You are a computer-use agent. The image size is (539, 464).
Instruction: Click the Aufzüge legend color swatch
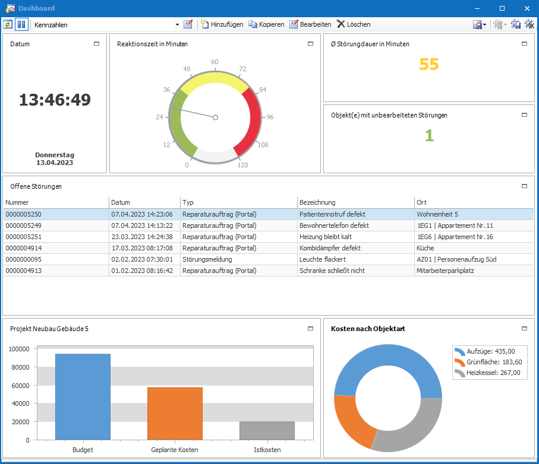click(459, 351)
